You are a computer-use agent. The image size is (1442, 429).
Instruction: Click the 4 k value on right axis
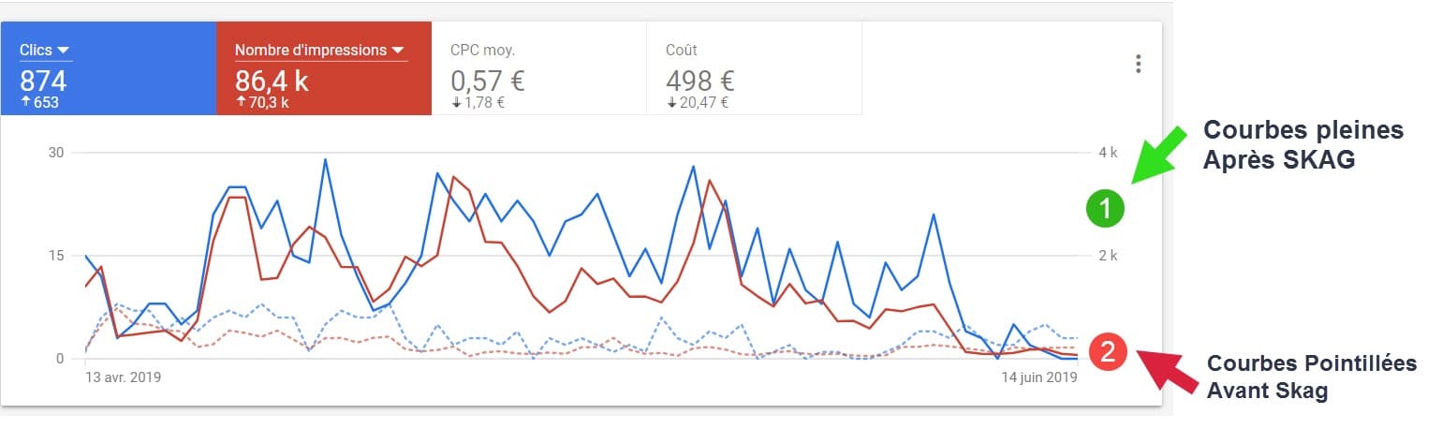coord(1108,152)
